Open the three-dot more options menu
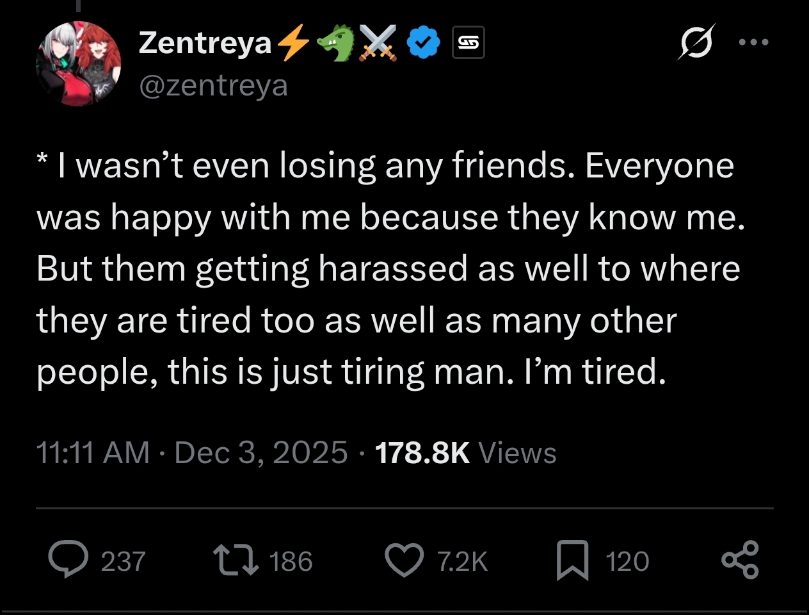The image size is (809, 615). tap(753, 42)
